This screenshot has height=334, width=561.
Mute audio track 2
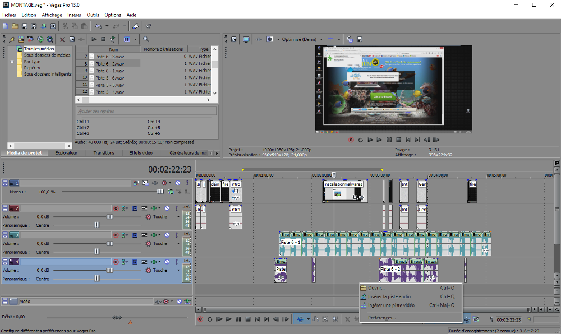tap(167, 208)
